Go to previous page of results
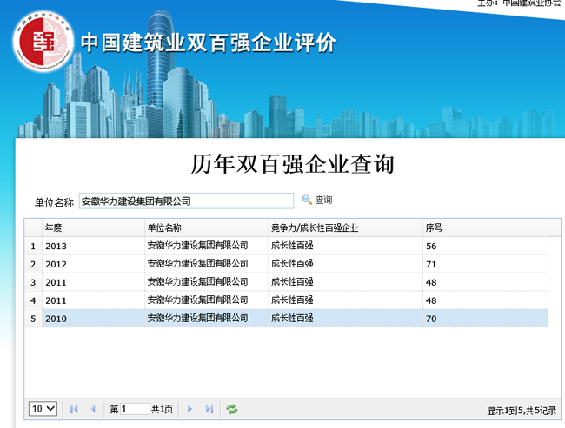565x428 pixels. (93, 409)
